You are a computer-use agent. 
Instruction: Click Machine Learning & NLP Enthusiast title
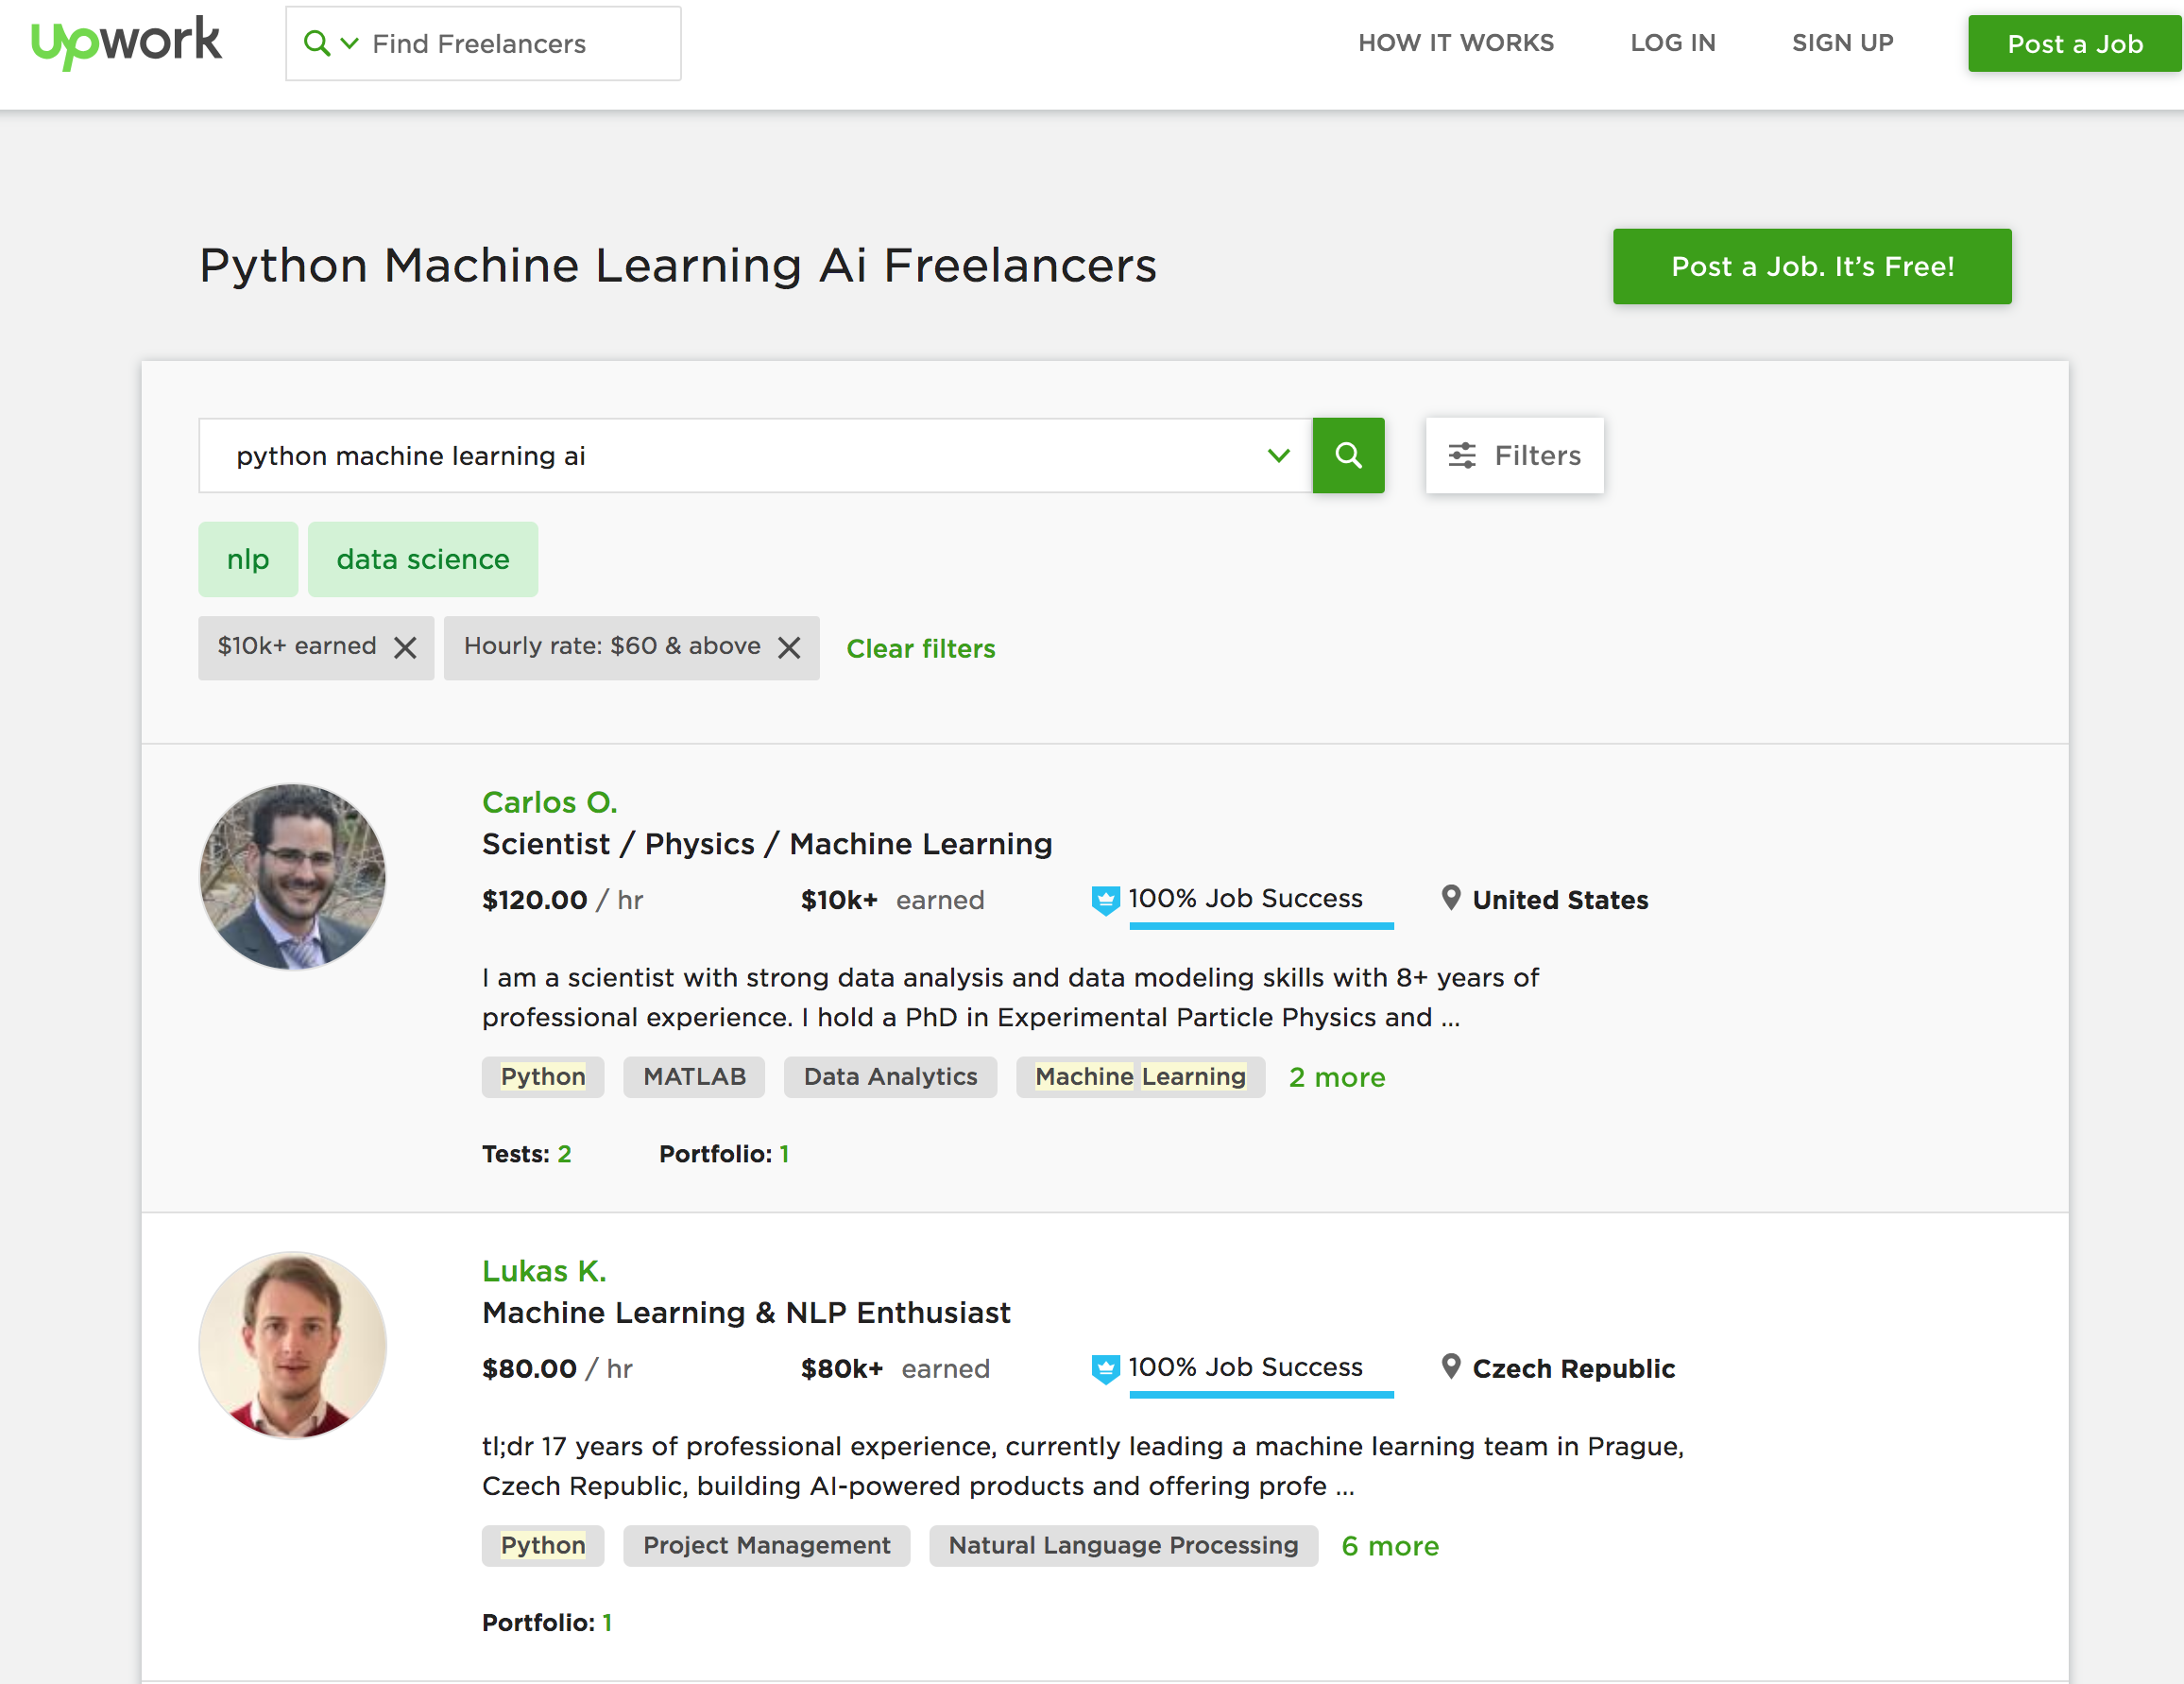746,1312
